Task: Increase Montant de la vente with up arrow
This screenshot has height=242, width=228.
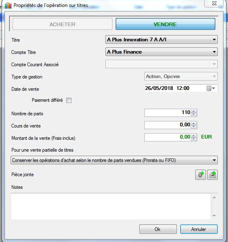Action: pyautogui.click(x=194, y=135)
